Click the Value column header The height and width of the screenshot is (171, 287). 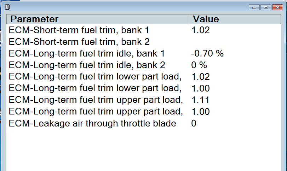[x=206, y=19]
